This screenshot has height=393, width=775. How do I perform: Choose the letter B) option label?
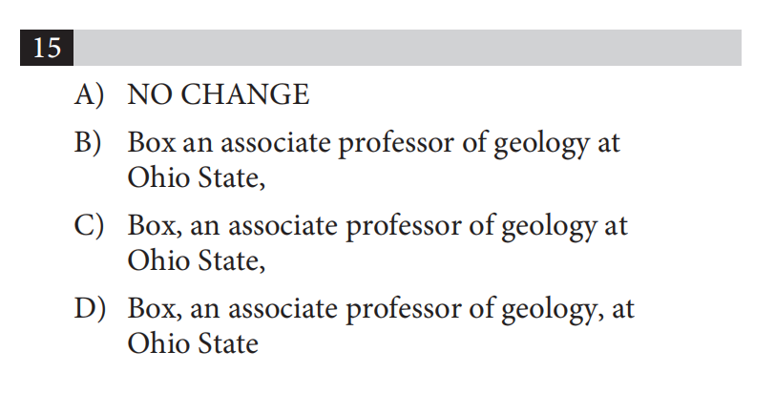(x=88, y=142)
